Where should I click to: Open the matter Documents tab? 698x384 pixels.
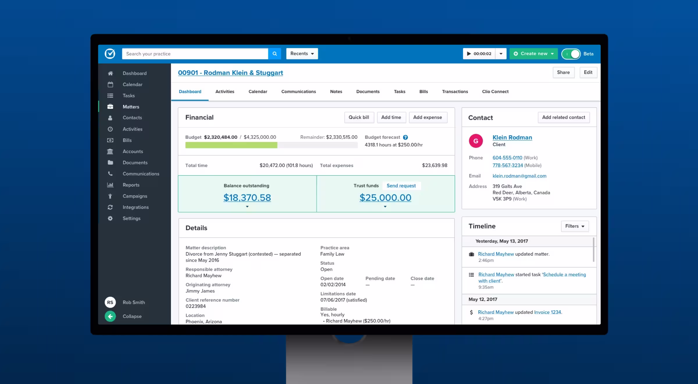[368, 92]
